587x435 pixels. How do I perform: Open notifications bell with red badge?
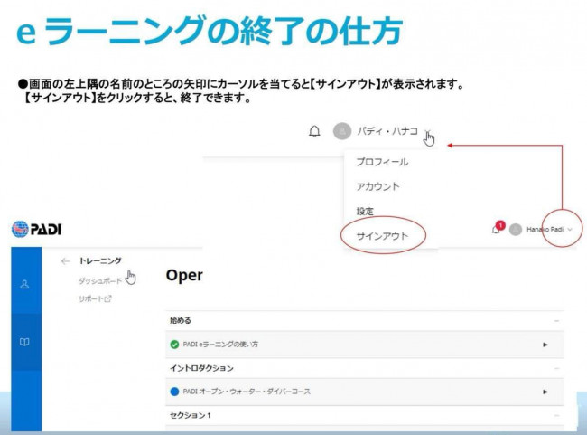pyautogui.click(x=497, y=229)
